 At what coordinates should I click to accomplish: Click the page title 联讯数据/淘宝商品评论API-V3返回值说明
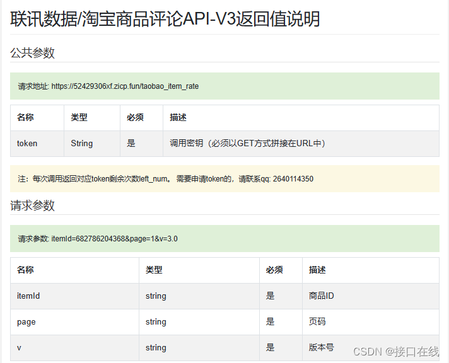click(165, 19)
